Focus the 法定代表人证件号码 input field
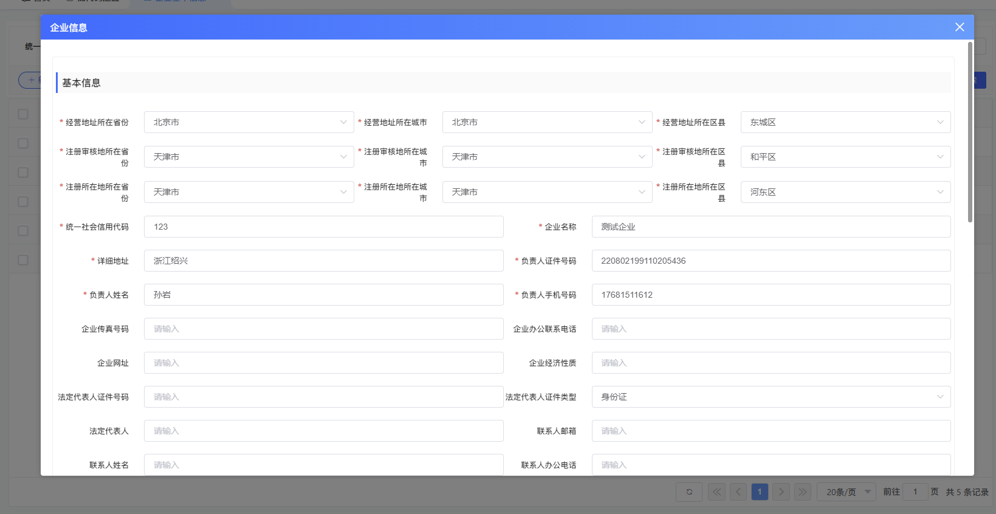Image resolution: width=996 pixels, height=514 pixels. [x=323, y=397]
